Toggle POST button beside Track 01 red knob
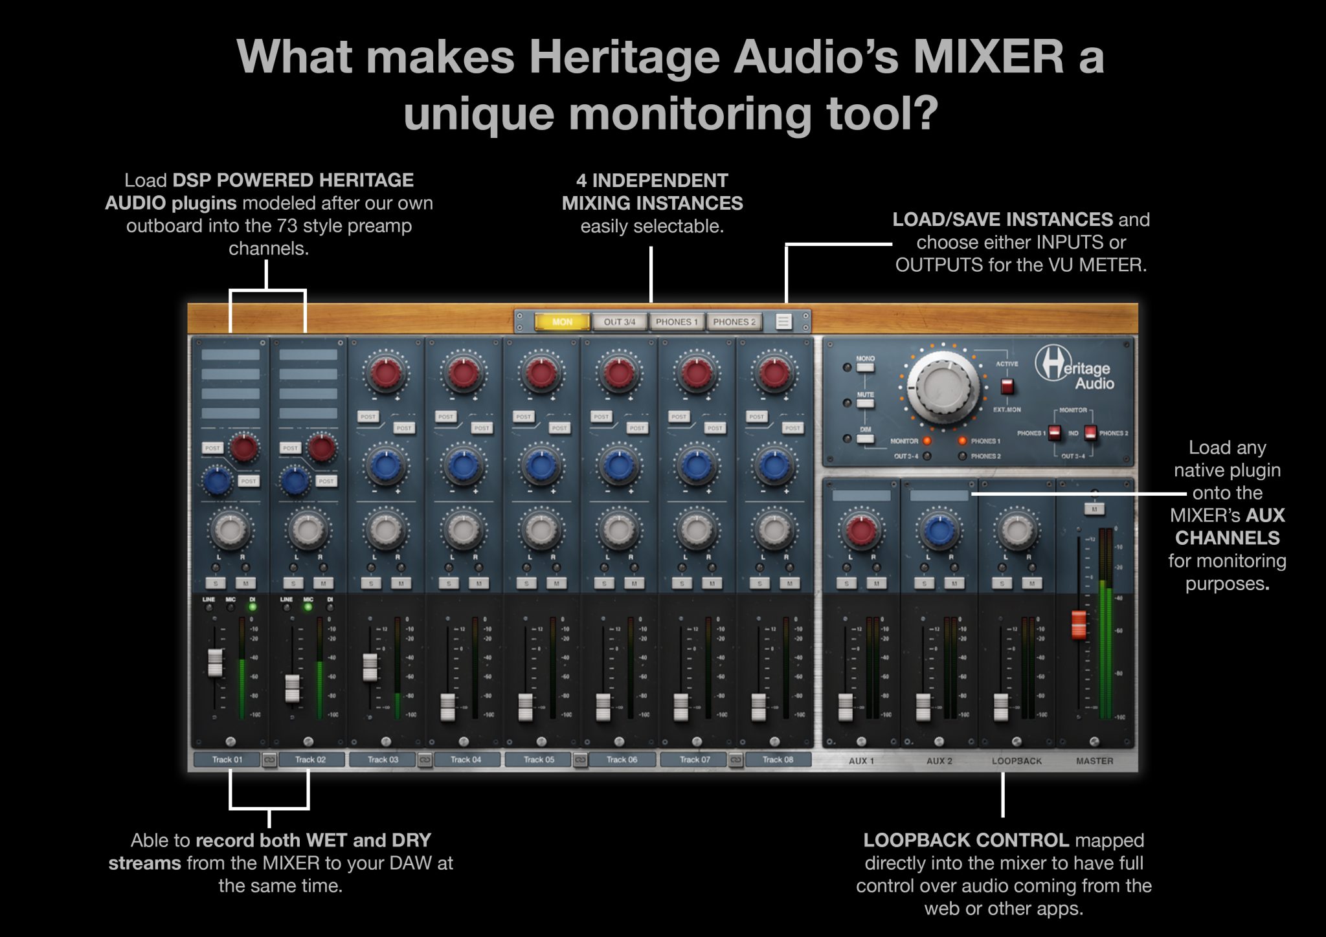This screenshot has height=937, width=1326. coord(212,448)
